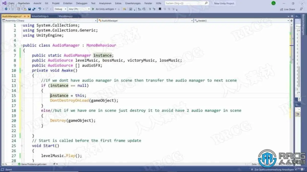The width and height of the screenshot is (307, 172).
Task: Open the Debuggen menu
Action: pos(82,3)
